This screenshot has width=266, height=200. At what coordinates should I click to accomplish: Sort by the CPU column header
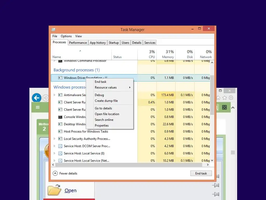point(147,54)
